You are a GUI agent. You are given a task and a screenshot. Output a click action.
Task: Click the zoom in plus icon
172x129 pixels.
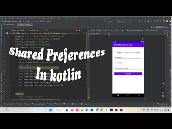(x=163, y=87)
